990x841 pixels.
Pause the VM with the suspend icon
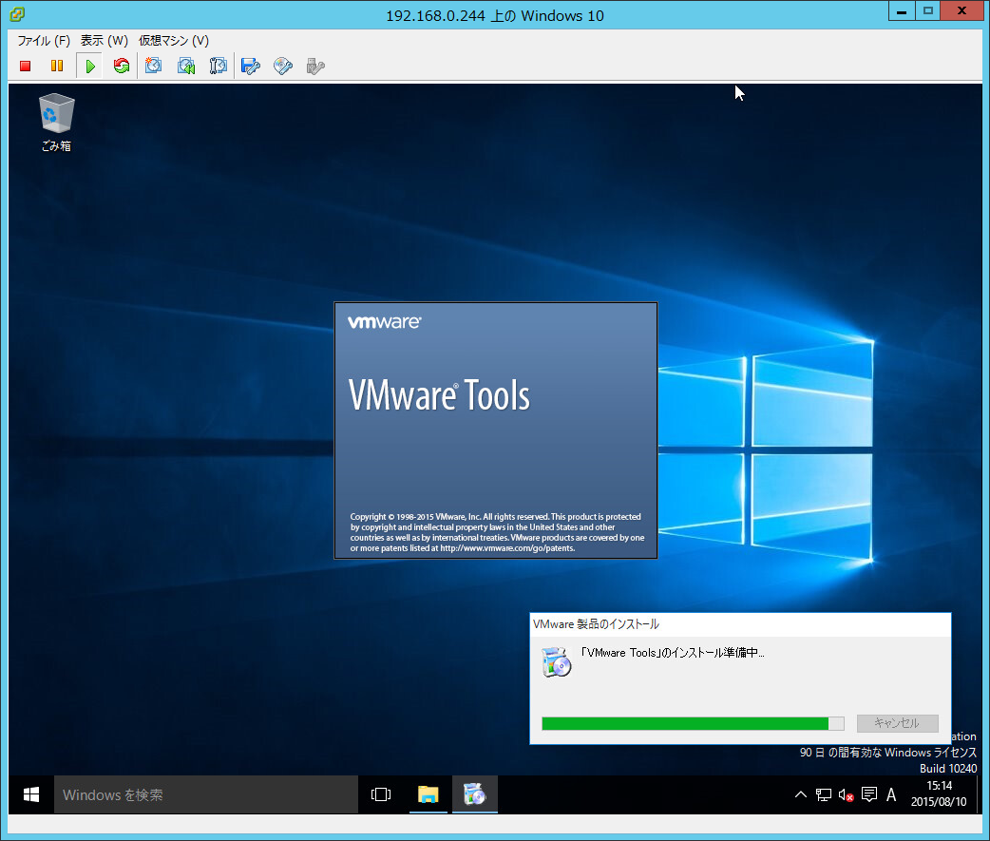[57, 66]
